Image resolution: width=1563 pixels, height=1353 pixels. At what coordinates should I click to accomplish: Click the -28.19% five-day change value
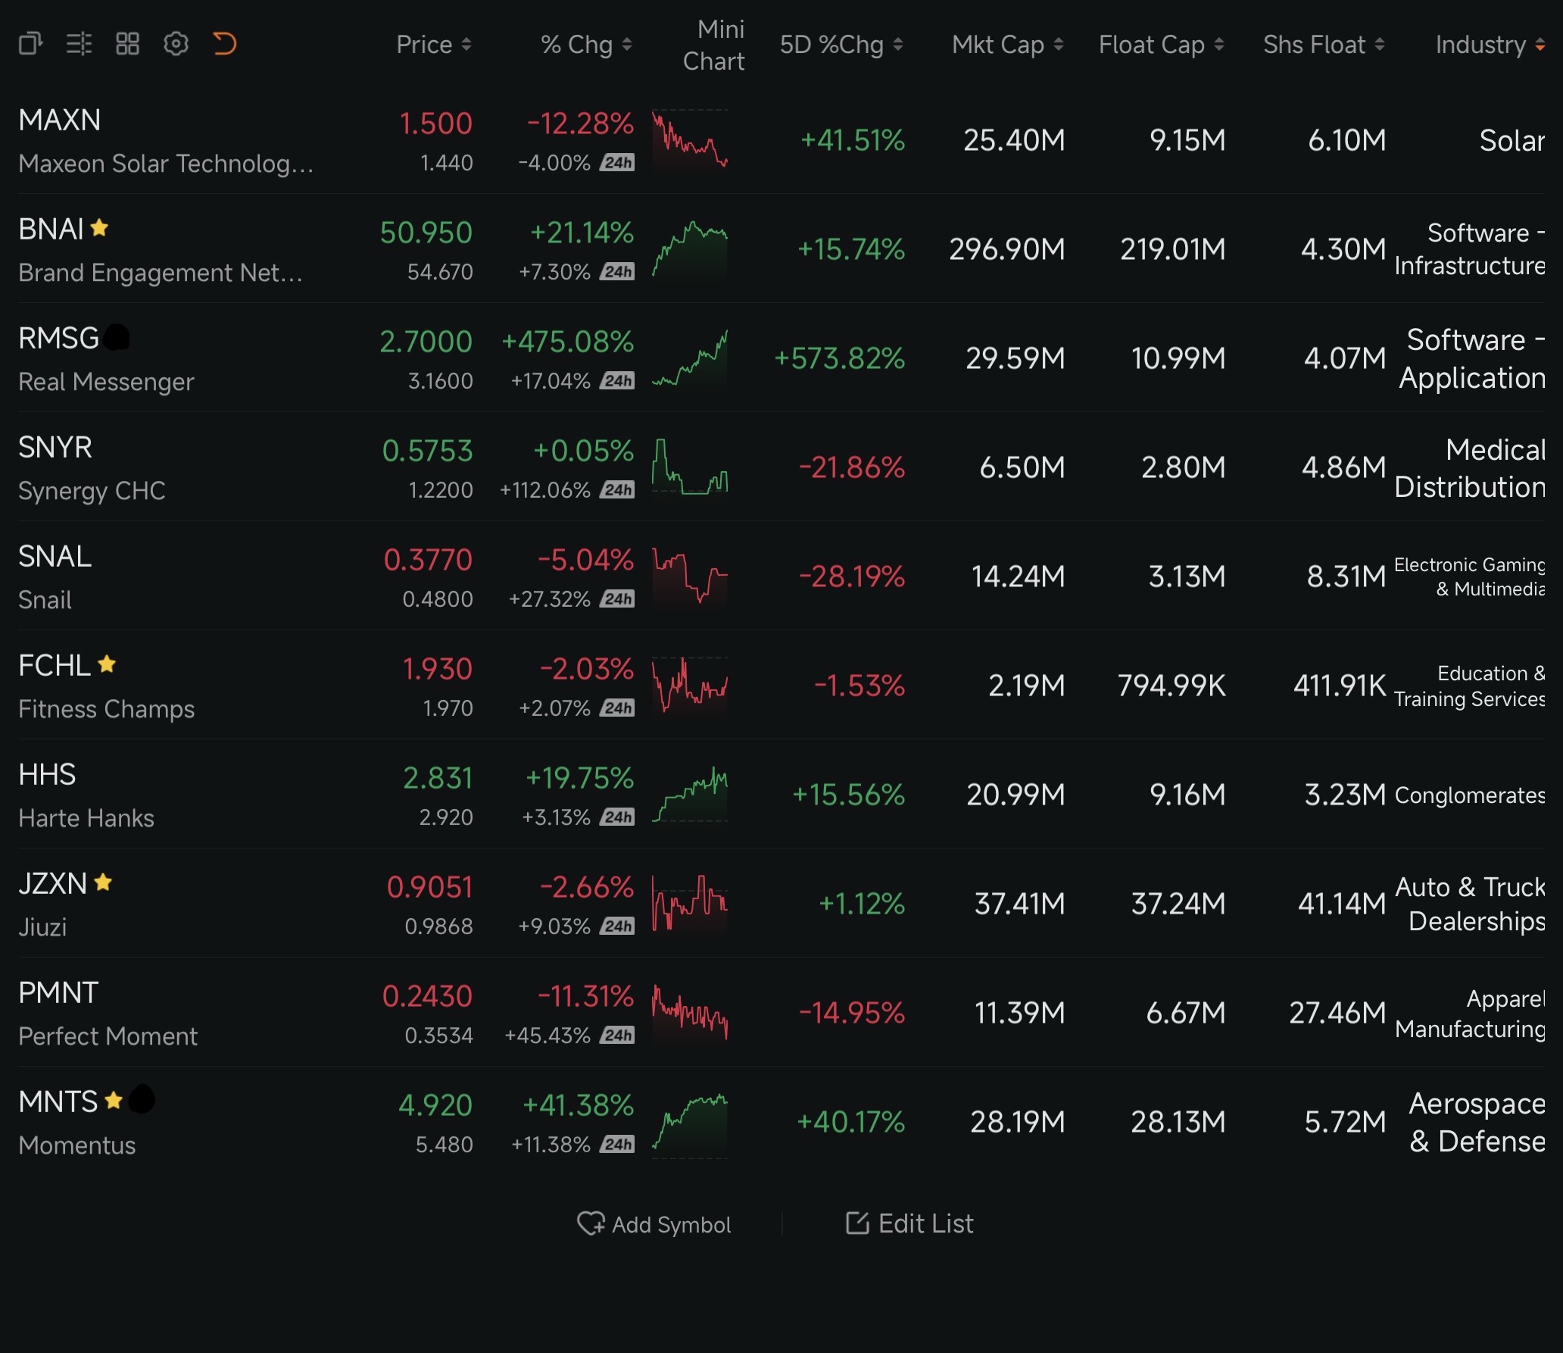pyautogui.click(x=852, y=577)
